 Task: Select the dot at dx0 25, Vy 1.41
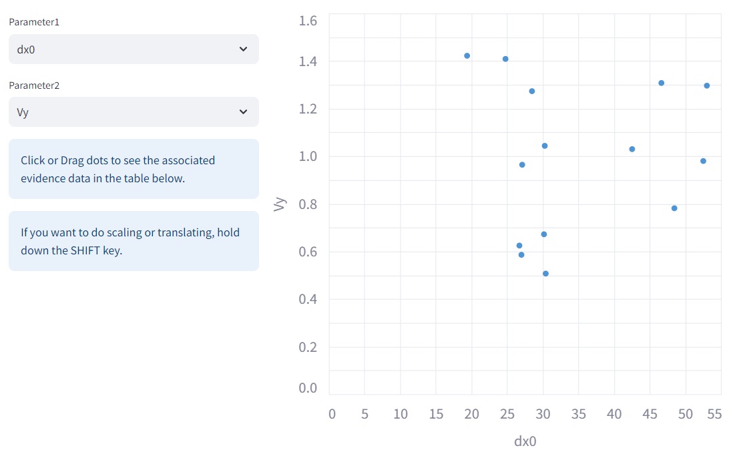point(505,59)
